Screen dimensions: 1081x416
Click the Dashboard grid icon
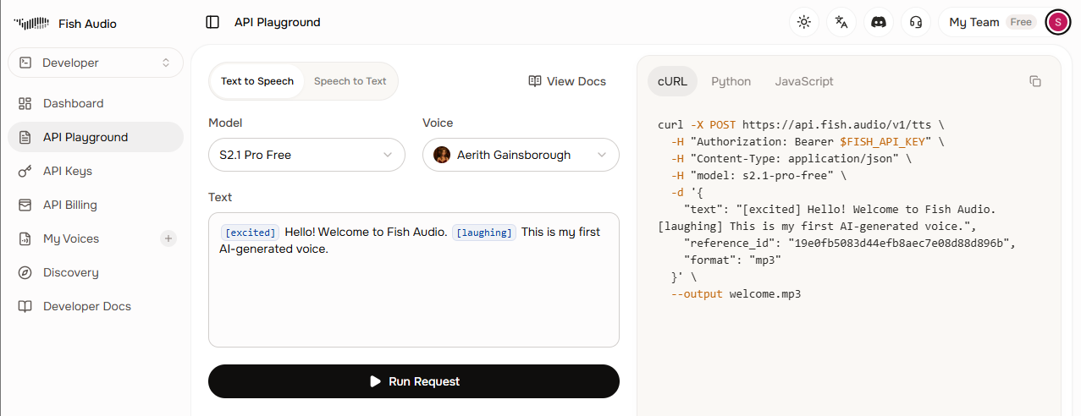point(25,103)
